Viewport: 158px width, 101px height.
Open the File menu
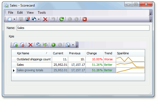coord(11,13)
